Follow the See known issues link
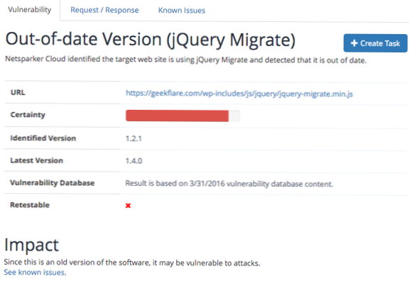Image resolution: width=409 pixels, height=281 pixels. [x=35, y=272]
